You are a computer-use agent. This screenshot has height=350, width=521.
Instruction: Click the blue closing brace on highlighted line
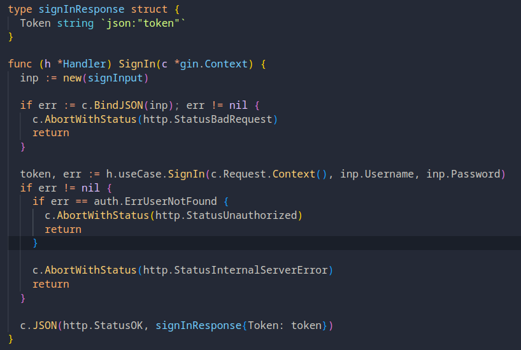[35, 243]
